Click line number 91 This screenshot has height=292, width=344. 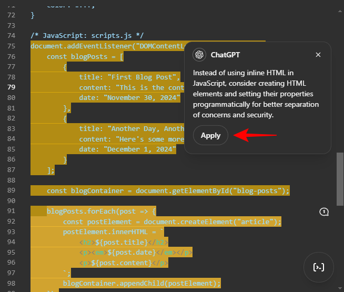click(12, 211)
